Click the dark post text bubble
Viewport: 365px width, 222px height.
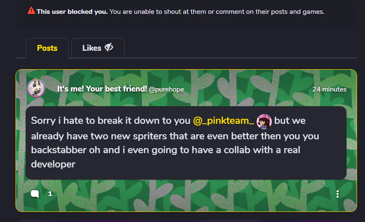click(x=186, y=143)
